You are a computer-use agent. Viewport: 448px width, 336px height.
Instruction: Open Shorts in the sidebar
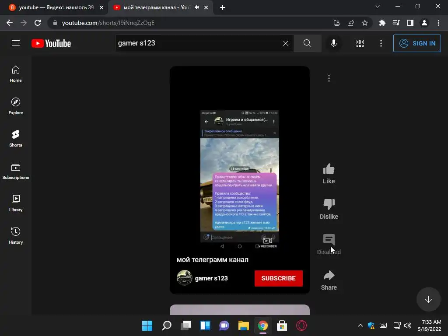click(x=16, y=139)
